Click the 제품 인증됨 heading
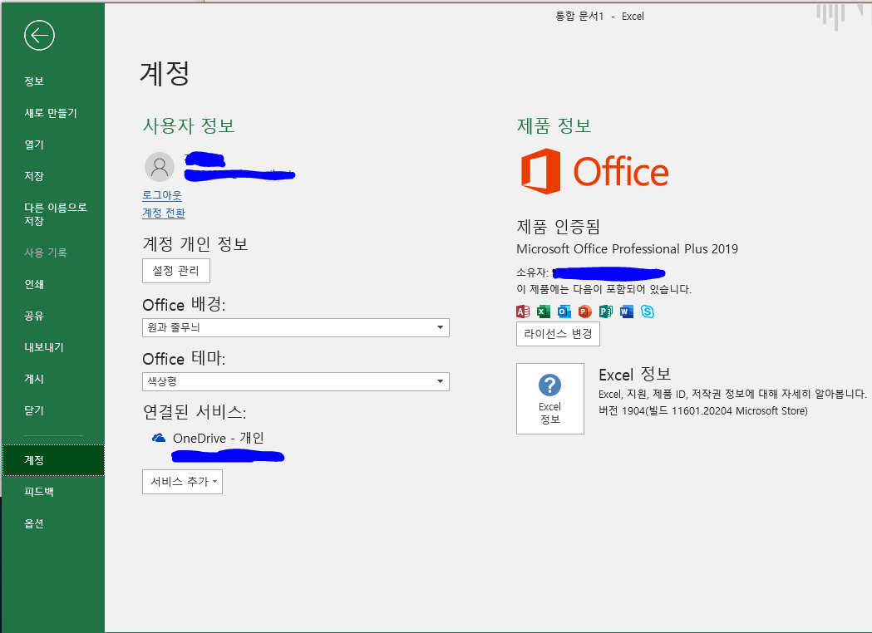This screenshot has width=872, height=633. tap(558, 226)
